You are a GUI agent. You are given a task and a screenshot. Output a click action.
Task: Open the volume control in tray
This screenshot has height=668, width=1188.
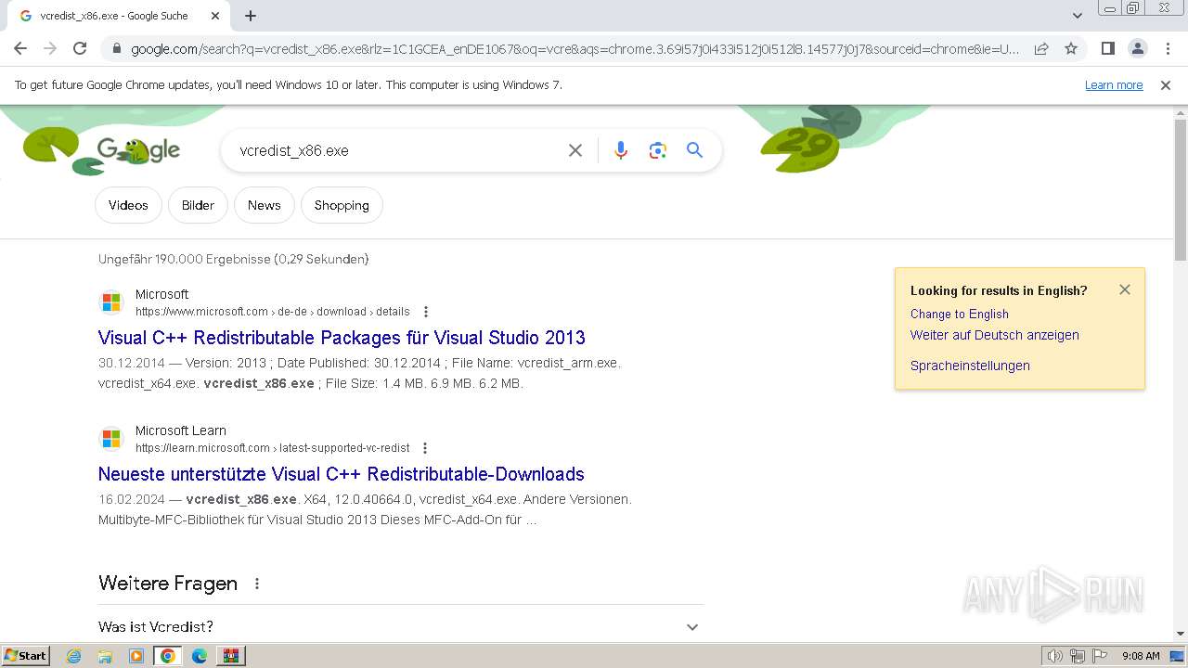click(x=1055, y=656)
